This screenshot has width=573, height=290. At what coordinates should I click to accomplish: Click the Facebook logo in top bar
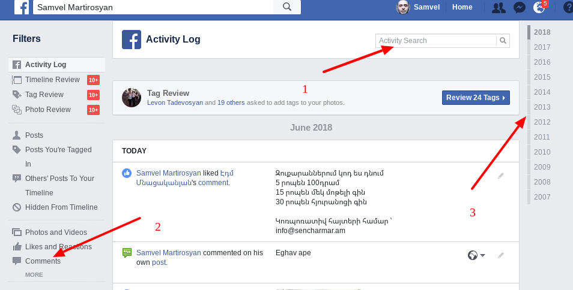(x=22, y=7)
